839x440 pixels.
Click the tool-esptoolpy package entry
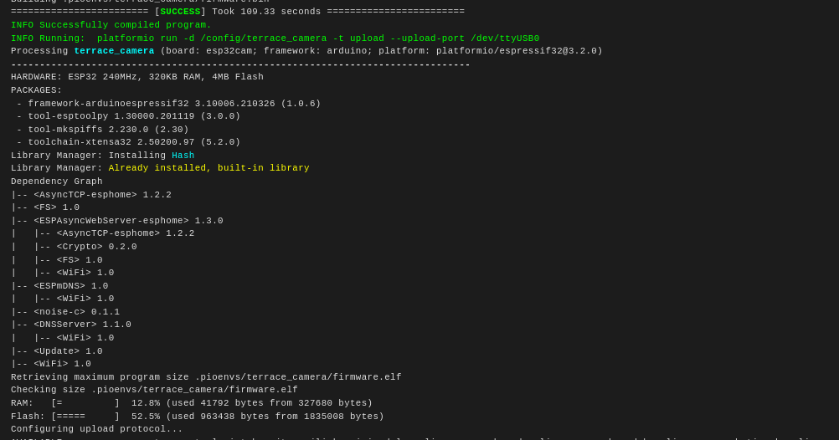coord(128,116)
